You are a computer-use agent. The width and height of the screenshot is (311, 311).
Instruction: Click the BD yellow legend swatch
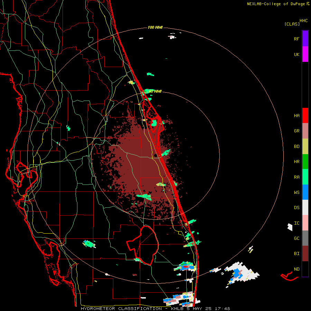[305, 147]
